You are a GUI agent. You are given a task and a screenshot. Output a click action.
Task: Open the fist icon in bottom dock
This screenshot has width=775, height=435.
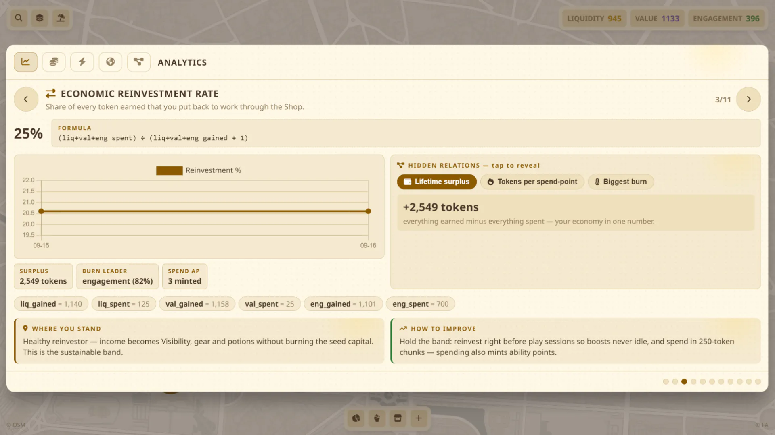377,418
